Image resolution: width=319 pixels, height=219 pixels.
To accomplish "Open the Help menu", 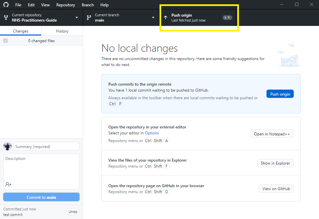I will pyautogui.click(x=104, y=5).
